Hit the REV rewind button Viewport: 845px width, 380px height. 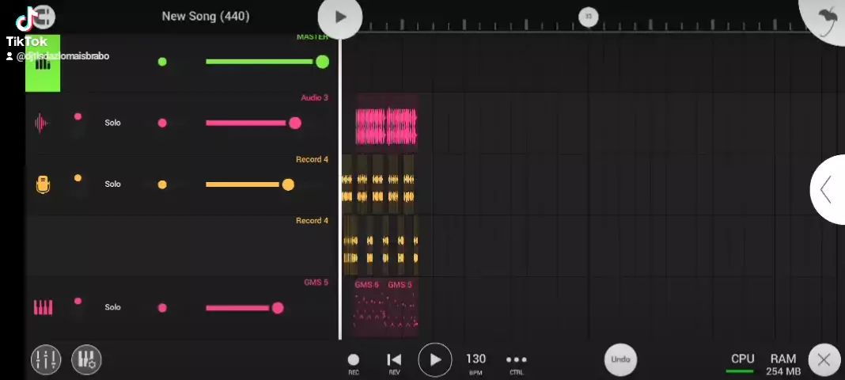coord(394,361)
